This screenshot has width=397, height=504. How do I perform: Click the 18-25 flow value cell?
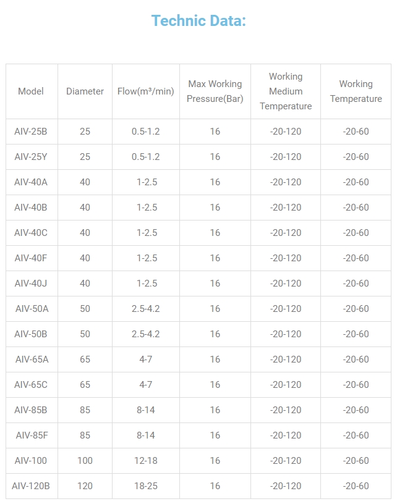click(x=146, y=486)
